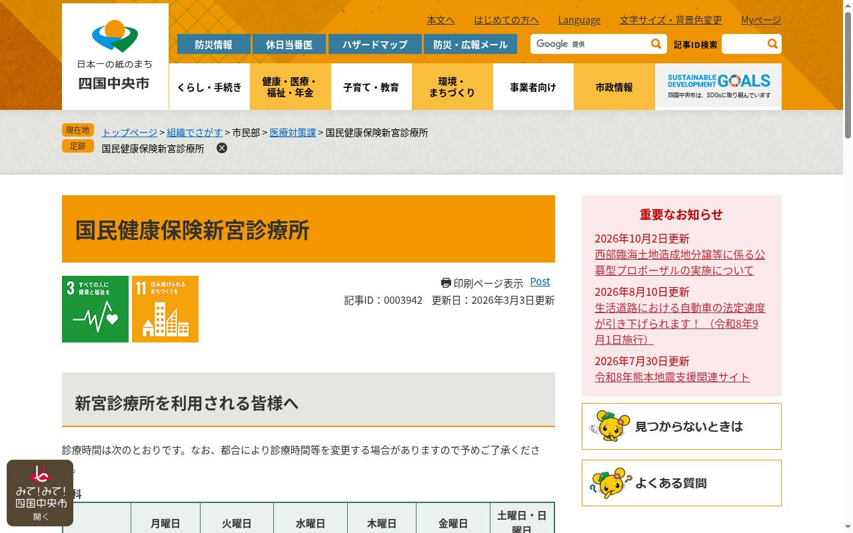
Task: Open the 生活道路 speed limit notice
Action: tap(680, 324)
